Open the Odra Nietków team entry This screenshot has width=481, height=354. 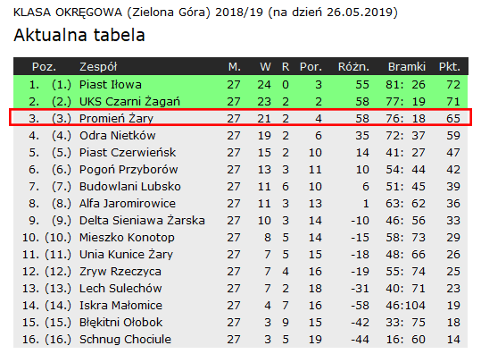coord(118,136)
